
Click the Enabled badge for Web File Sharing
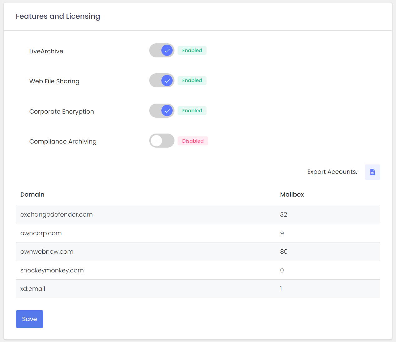(192, 81)
